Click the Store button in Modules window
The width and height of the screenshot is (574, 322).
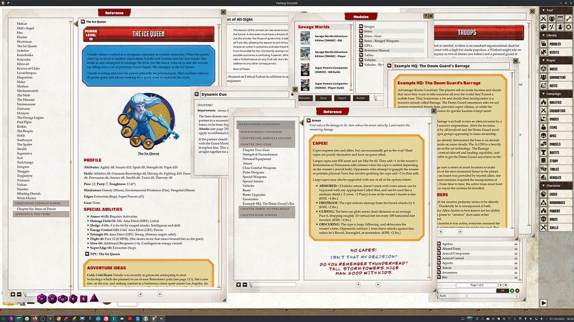(x=323, y=98)
